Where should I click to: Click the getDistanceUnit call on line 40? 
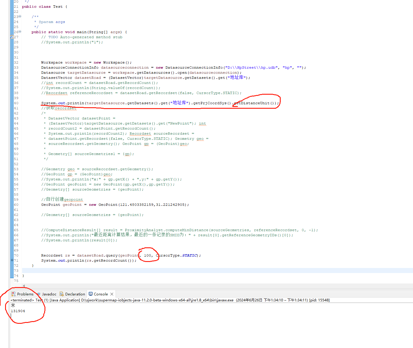[x=255, y=103]
